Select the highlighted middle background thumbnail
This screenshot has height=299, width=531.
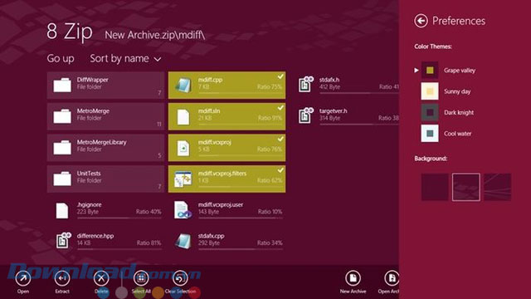(x=466, y=187)
